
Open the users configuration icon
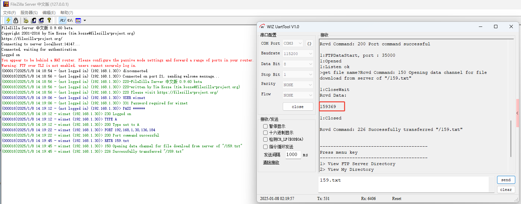click(34, 20)
